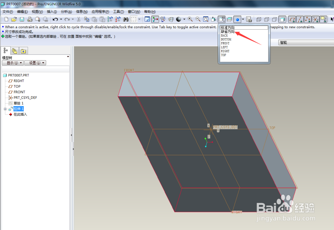This screenshot has width=334, height=230.
Task: Click the zoom in magnifier icon
Action: pyautogui.click(x=190, y=19)
